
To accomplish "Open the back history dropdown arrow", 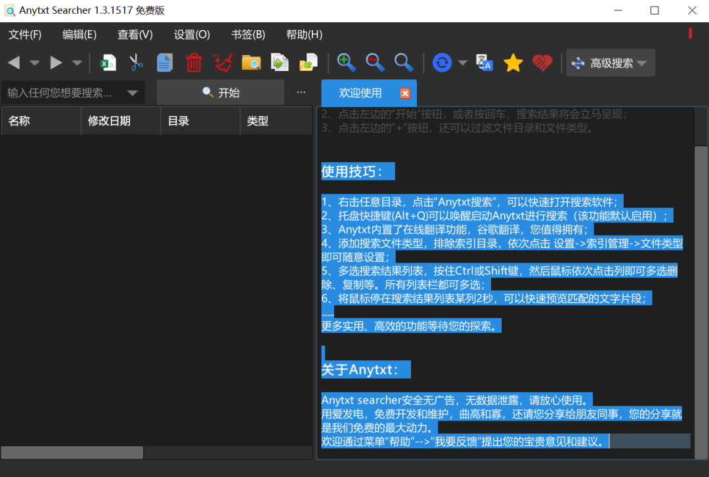I will pos(34,63).
